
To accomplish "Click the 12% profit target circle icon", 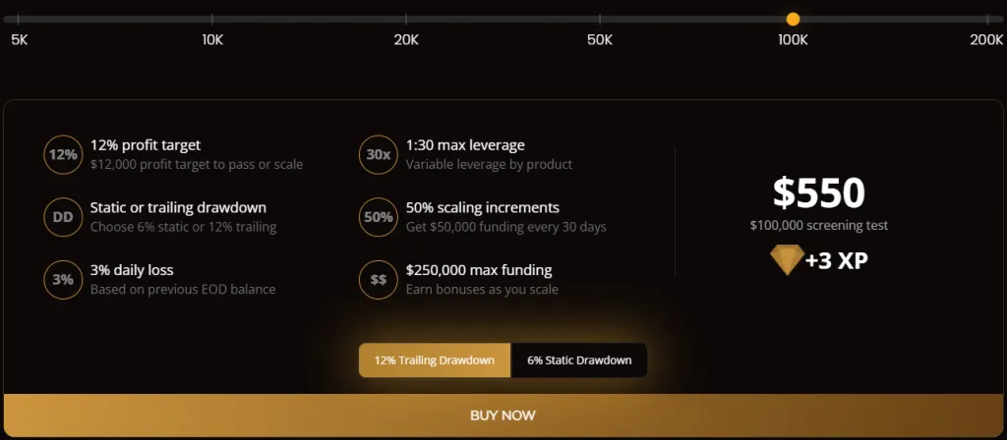I will coord(63,155).
